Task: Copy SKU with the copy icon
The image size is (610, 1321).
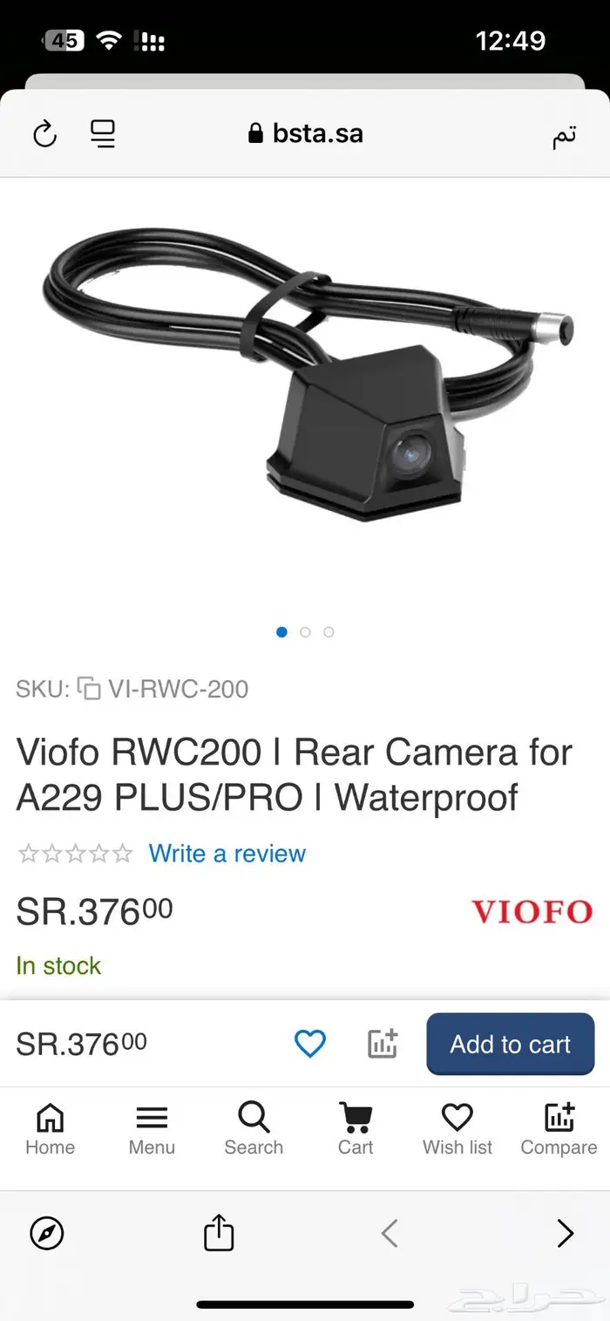Action: pos(88,689)
